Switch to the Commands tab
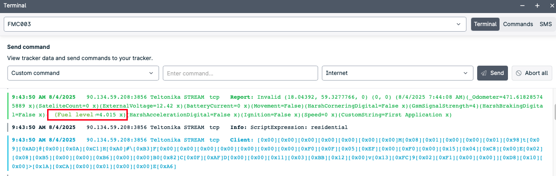The width and height of the screenshot is (556, 176). point(518,24)
